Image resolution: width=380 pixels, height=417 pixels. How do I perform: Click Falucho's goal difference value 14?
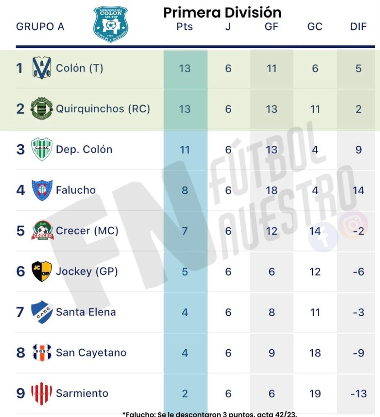358,190
